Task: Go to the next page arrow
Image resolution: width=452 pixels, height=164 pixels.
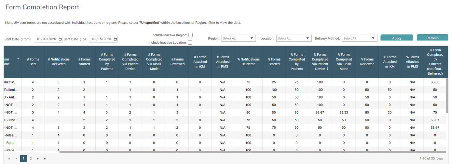Action: click(x=38, y=159)
